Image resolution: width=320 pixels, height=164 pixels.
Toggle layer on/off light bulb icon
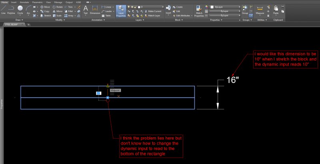(x=129, y=7)
